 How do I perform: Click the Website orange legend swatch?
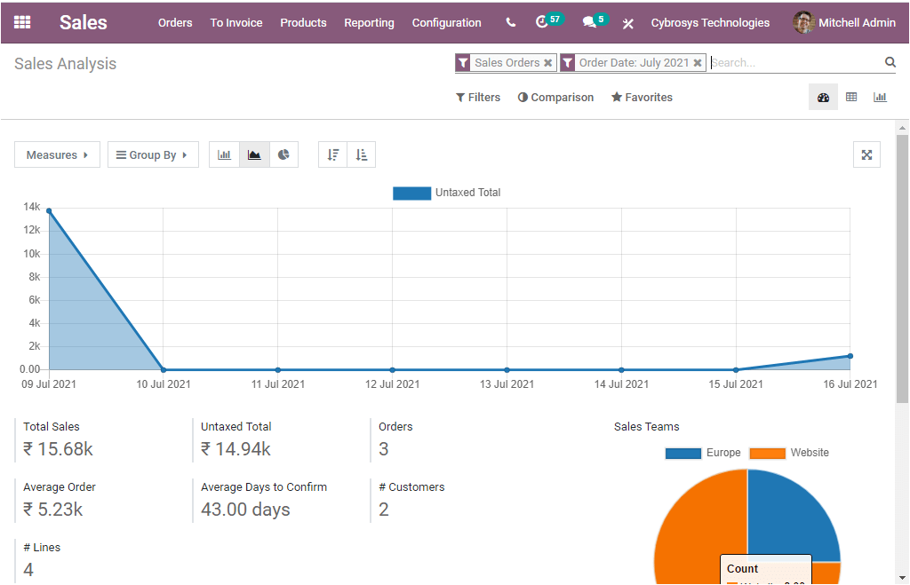767,454
